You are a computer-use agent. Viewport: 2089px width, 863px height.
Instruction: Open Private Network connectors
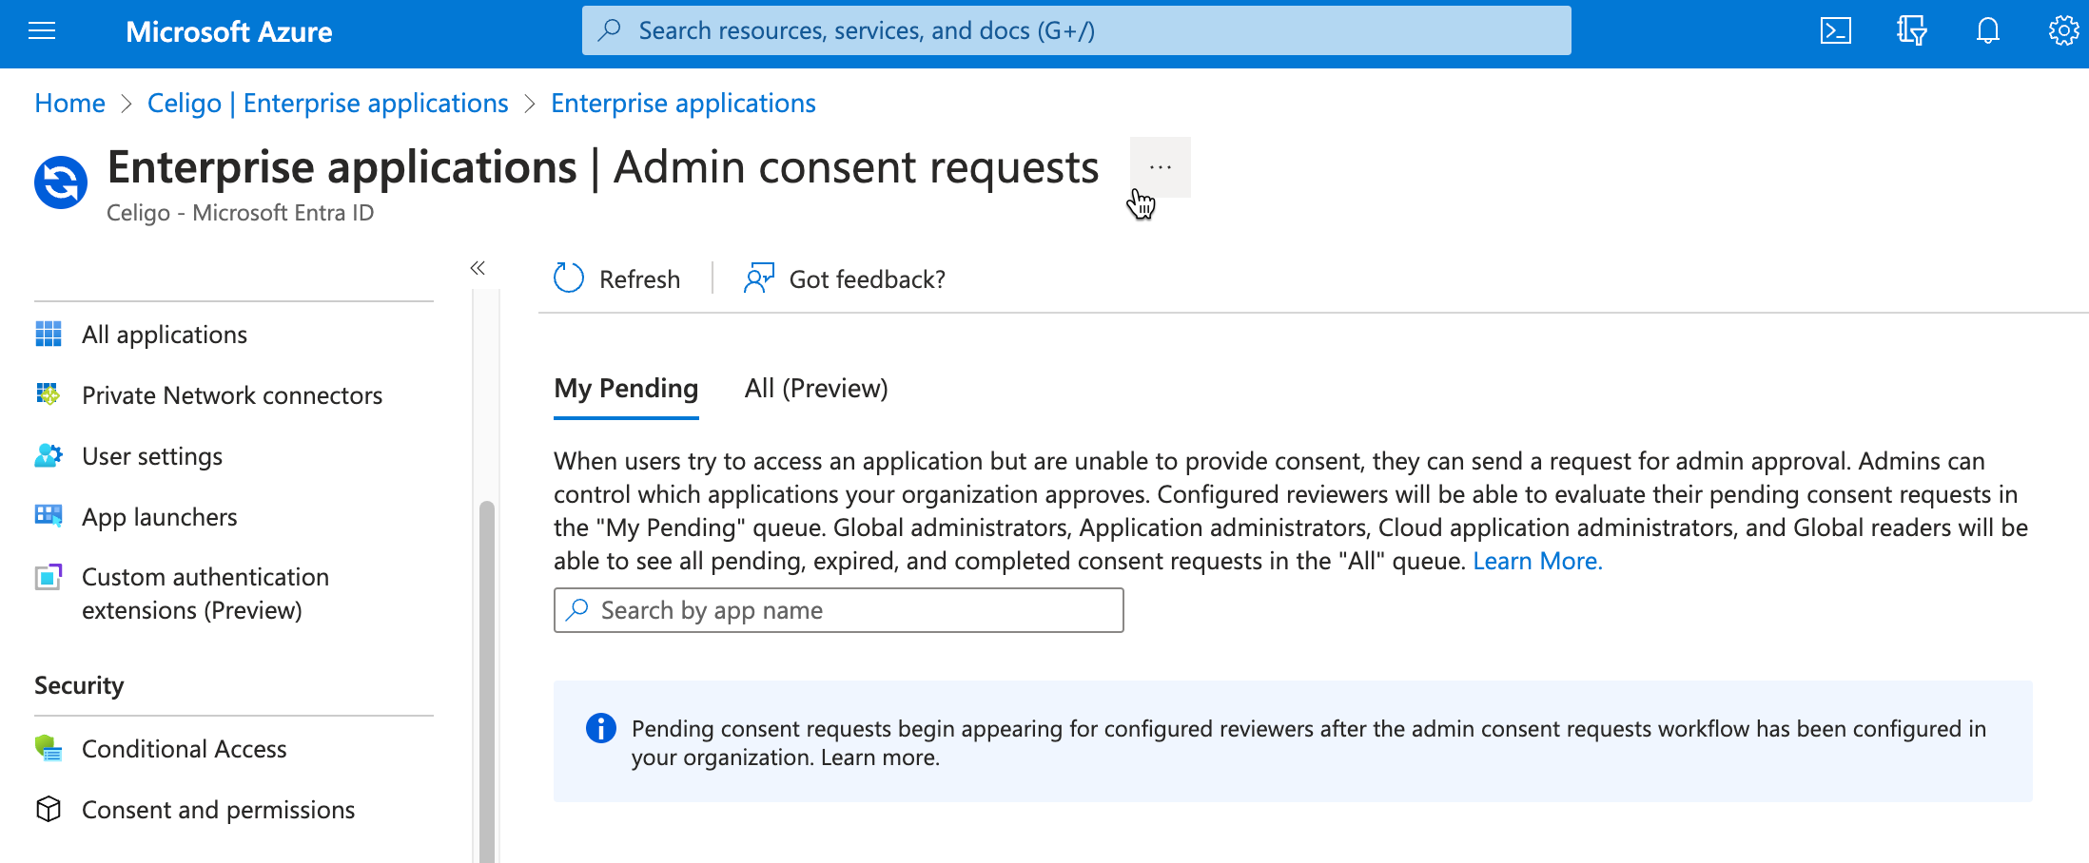[233, 395]
